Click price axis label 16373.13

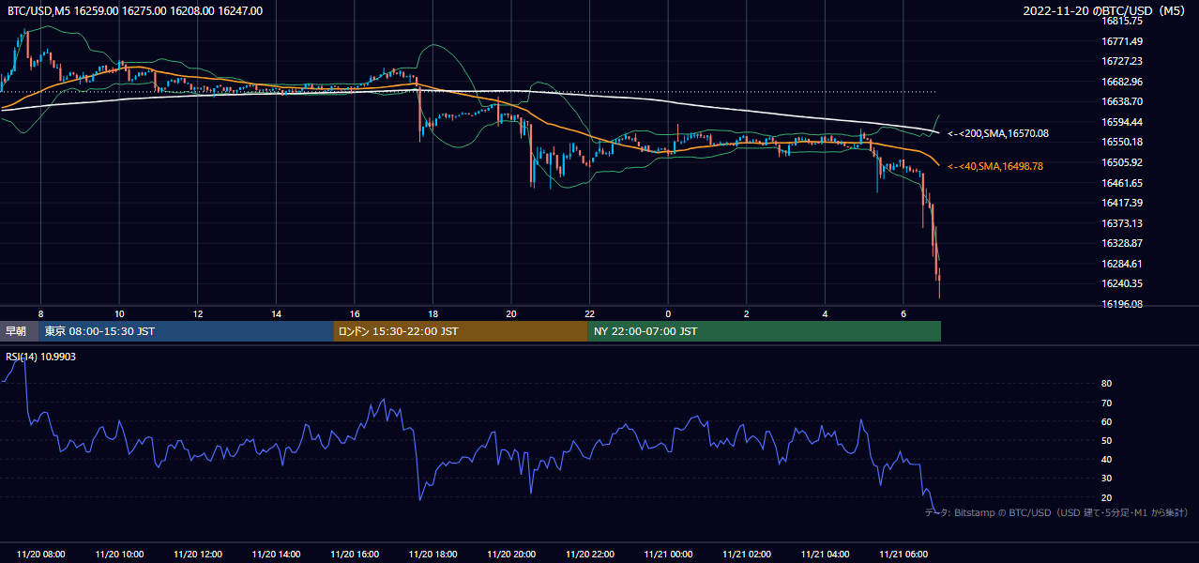1121,223
